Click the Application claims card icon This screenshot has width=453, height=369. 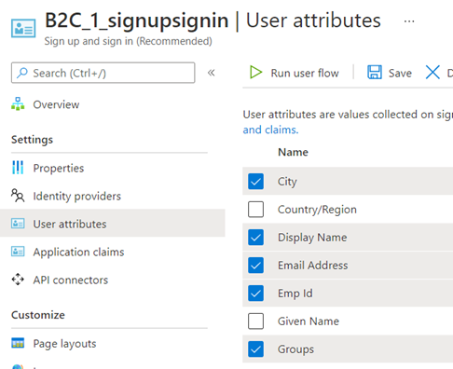(x=18, y=252)
